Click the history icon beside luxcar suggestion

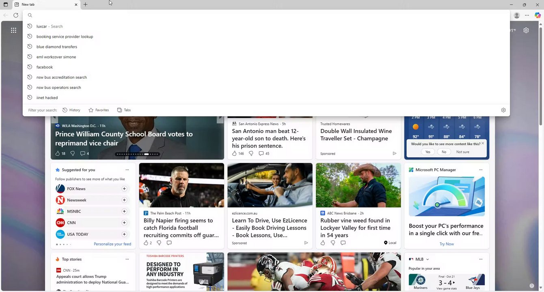(30, 26)
